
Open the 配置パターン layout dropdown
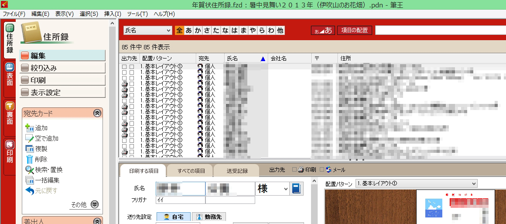(416, 183)
